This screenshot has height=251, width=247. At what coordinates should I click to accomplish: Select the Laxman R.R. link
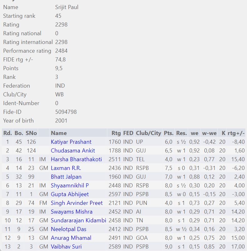pyautogui.click(x=66, y=168)
